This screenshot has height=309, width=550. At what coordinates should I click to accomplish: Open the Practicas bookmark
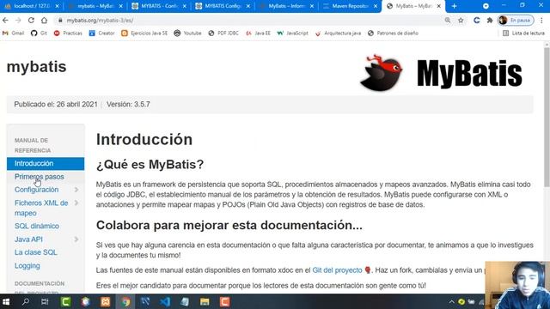click(68, 33)
